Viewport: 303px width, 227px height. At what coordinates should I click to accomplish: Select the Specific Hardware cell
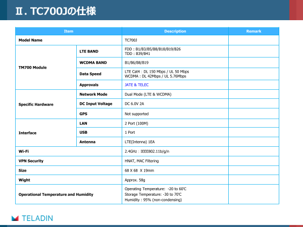(36, 104)
